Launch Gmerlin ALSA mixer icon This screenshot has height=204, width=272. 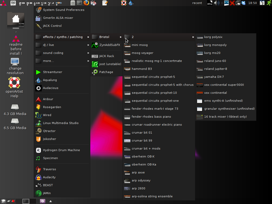(38, 18)
